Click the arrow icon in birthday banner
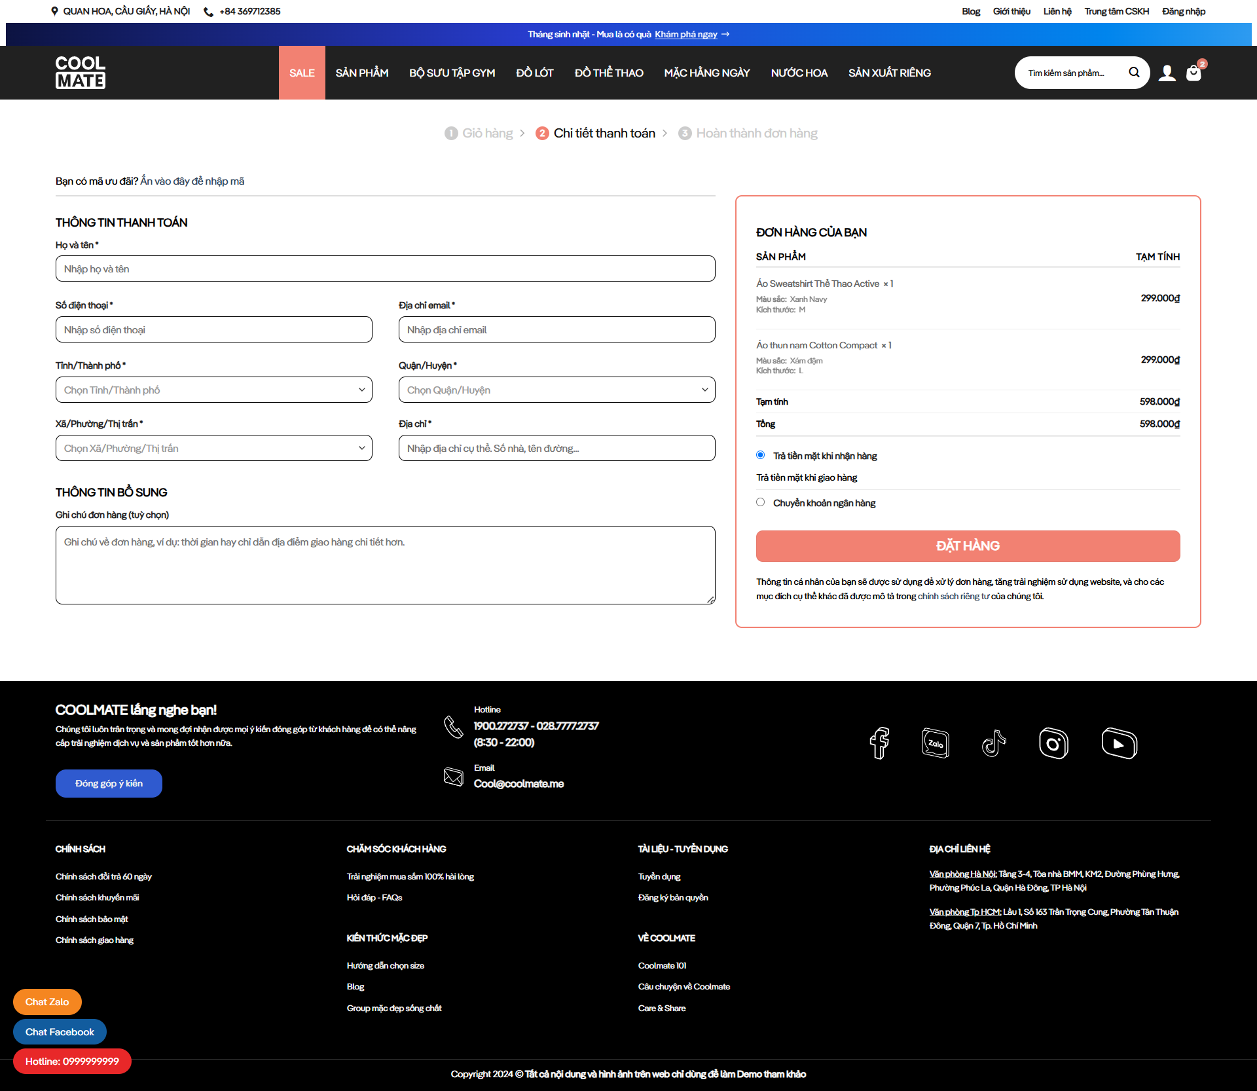The image size is (1257, 1091). 725,34
